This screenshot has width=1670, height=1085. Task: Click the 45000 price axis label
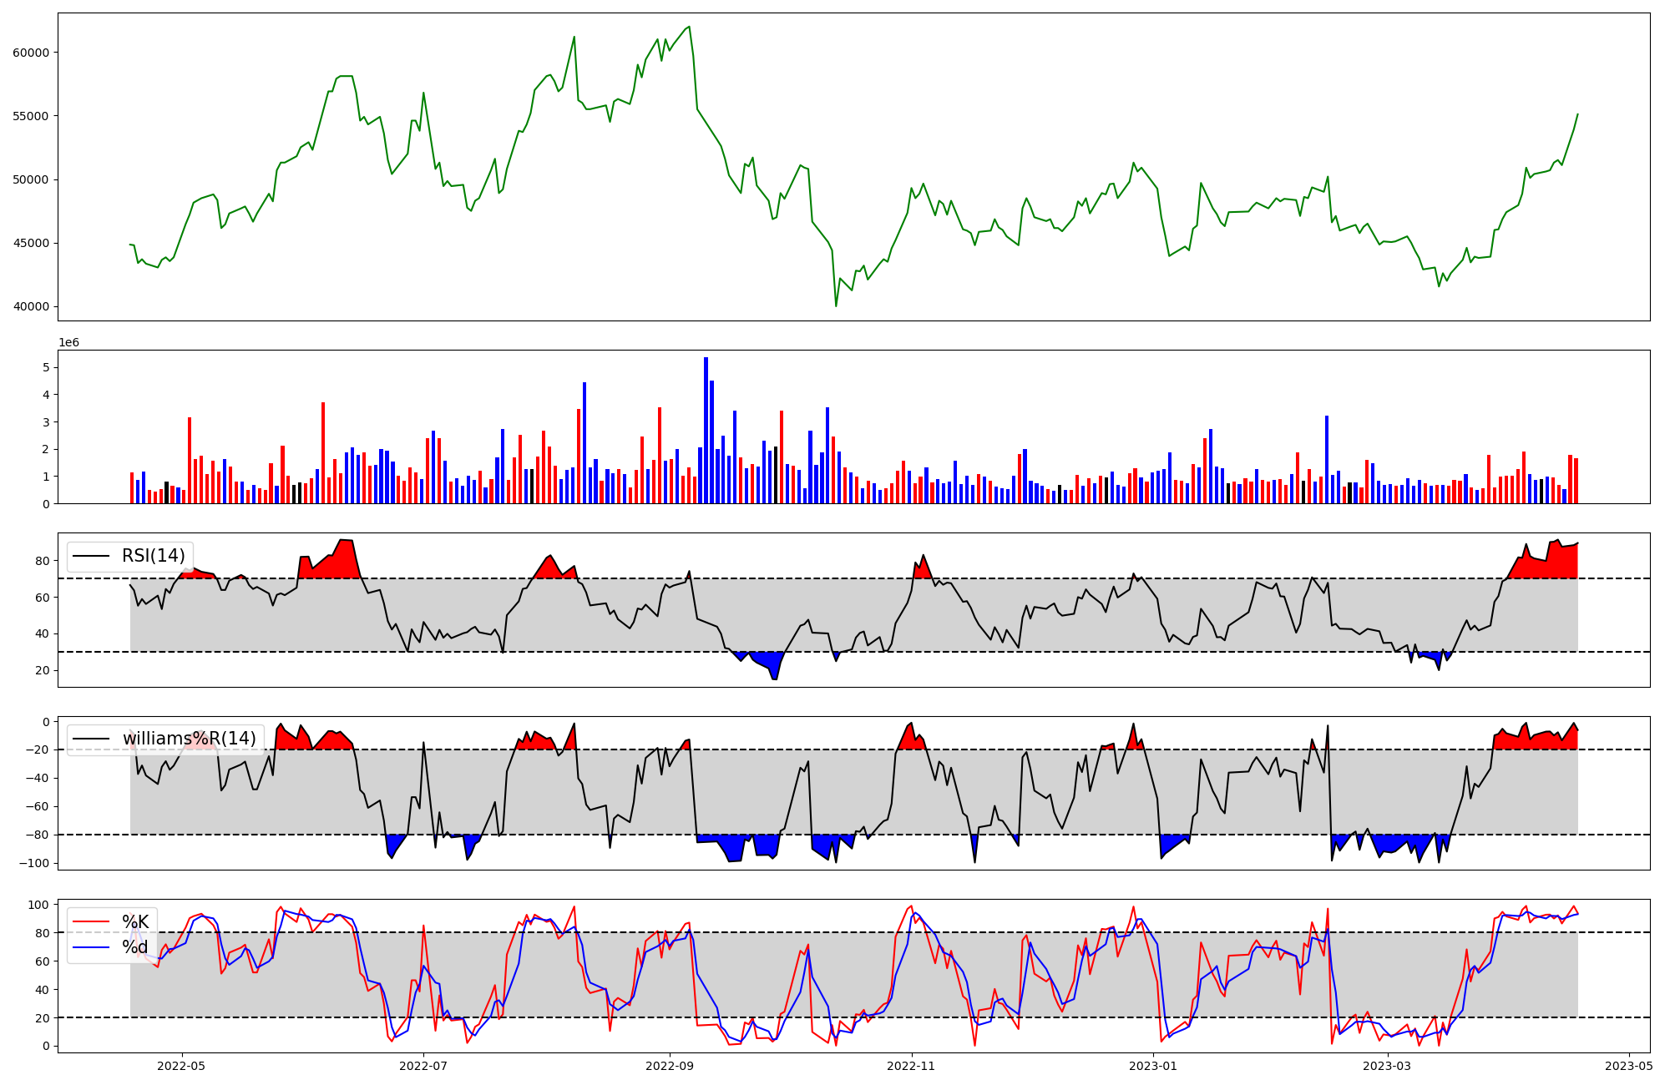31,244
